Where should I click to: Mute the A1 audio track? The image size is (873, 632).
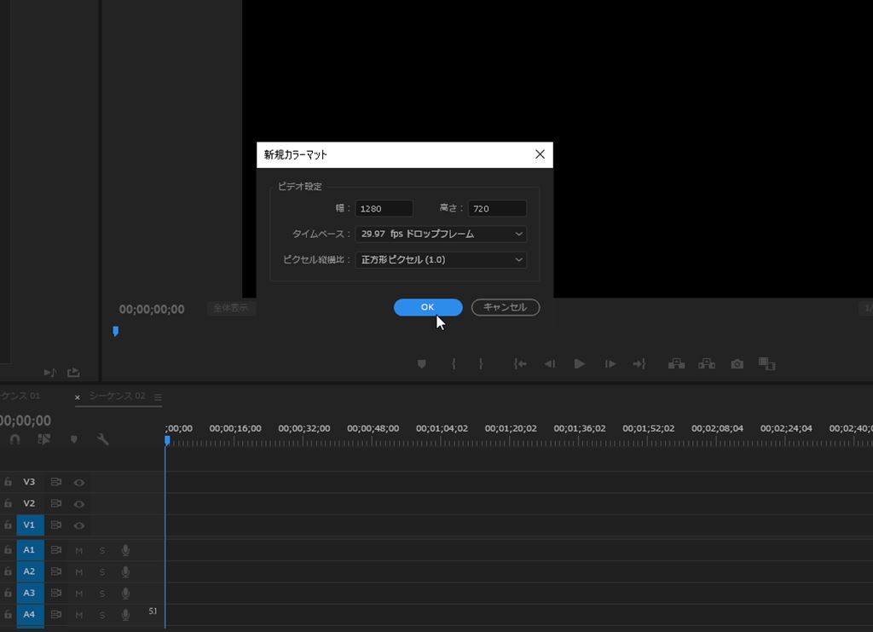pos(79,550)
